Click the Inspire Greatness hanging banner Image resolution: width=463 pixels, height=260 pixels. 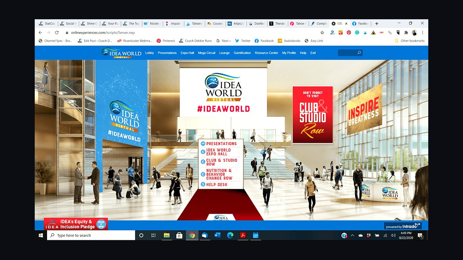coord(364,109)
